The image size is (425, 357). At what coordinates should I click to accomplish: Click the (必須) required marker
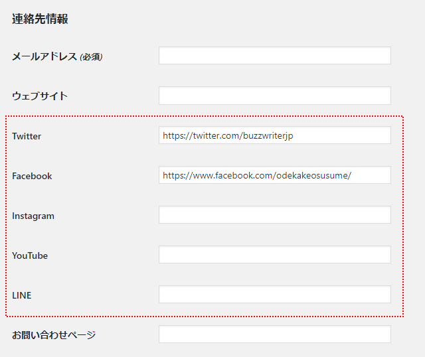click(91, 57)
